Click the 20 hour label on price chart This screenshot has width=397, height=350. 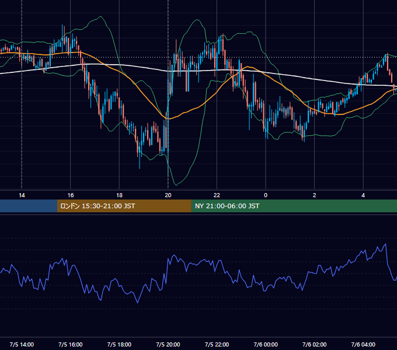pos(168,195)
